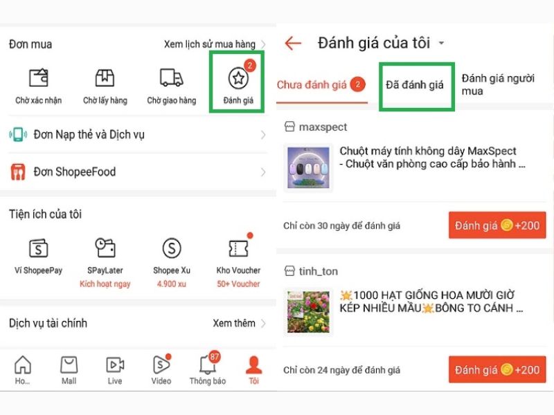Switch to Đã đánh giá tab
This screenshot has width=554, height=415.
415,84
